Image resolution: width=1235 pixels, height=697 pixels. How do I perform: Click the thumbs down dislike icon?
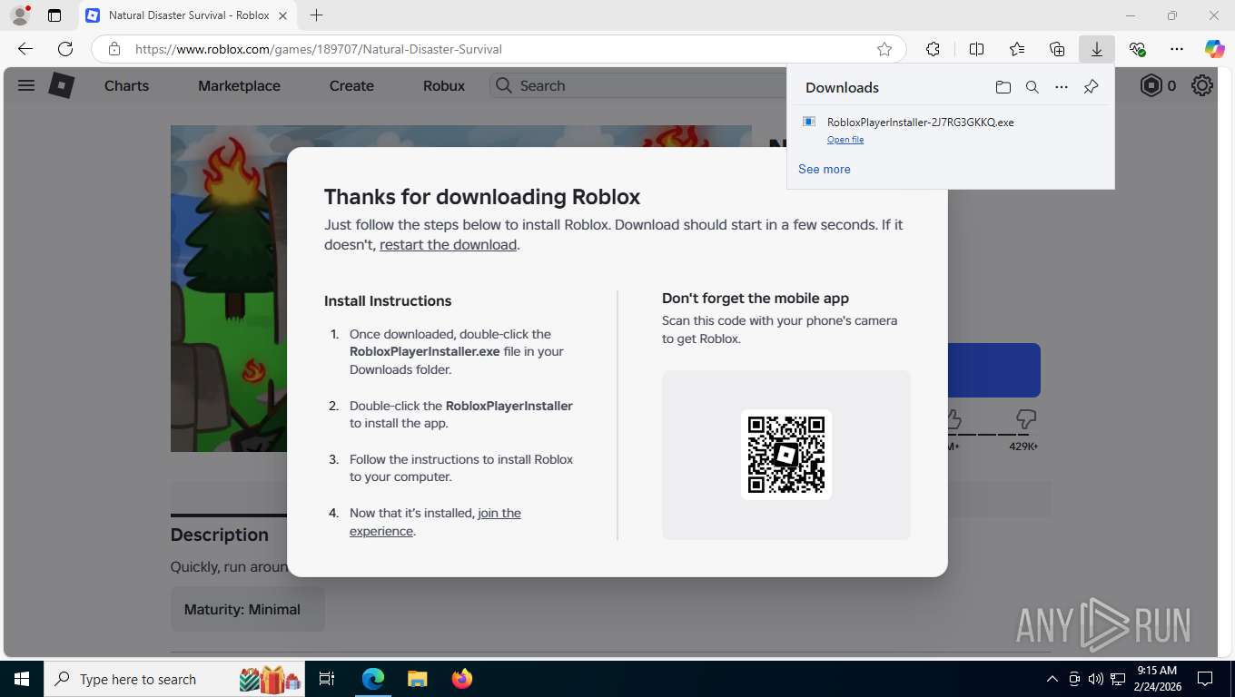[x=1025, y=419]
